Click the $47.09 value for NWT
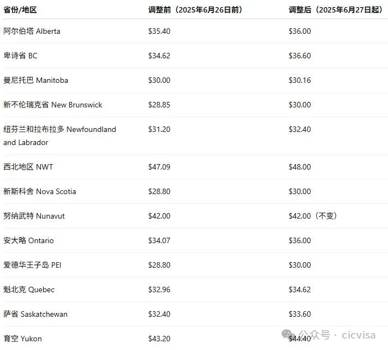Image resolution: width=388 pixels, height=350 pixels. pos(159,167)
